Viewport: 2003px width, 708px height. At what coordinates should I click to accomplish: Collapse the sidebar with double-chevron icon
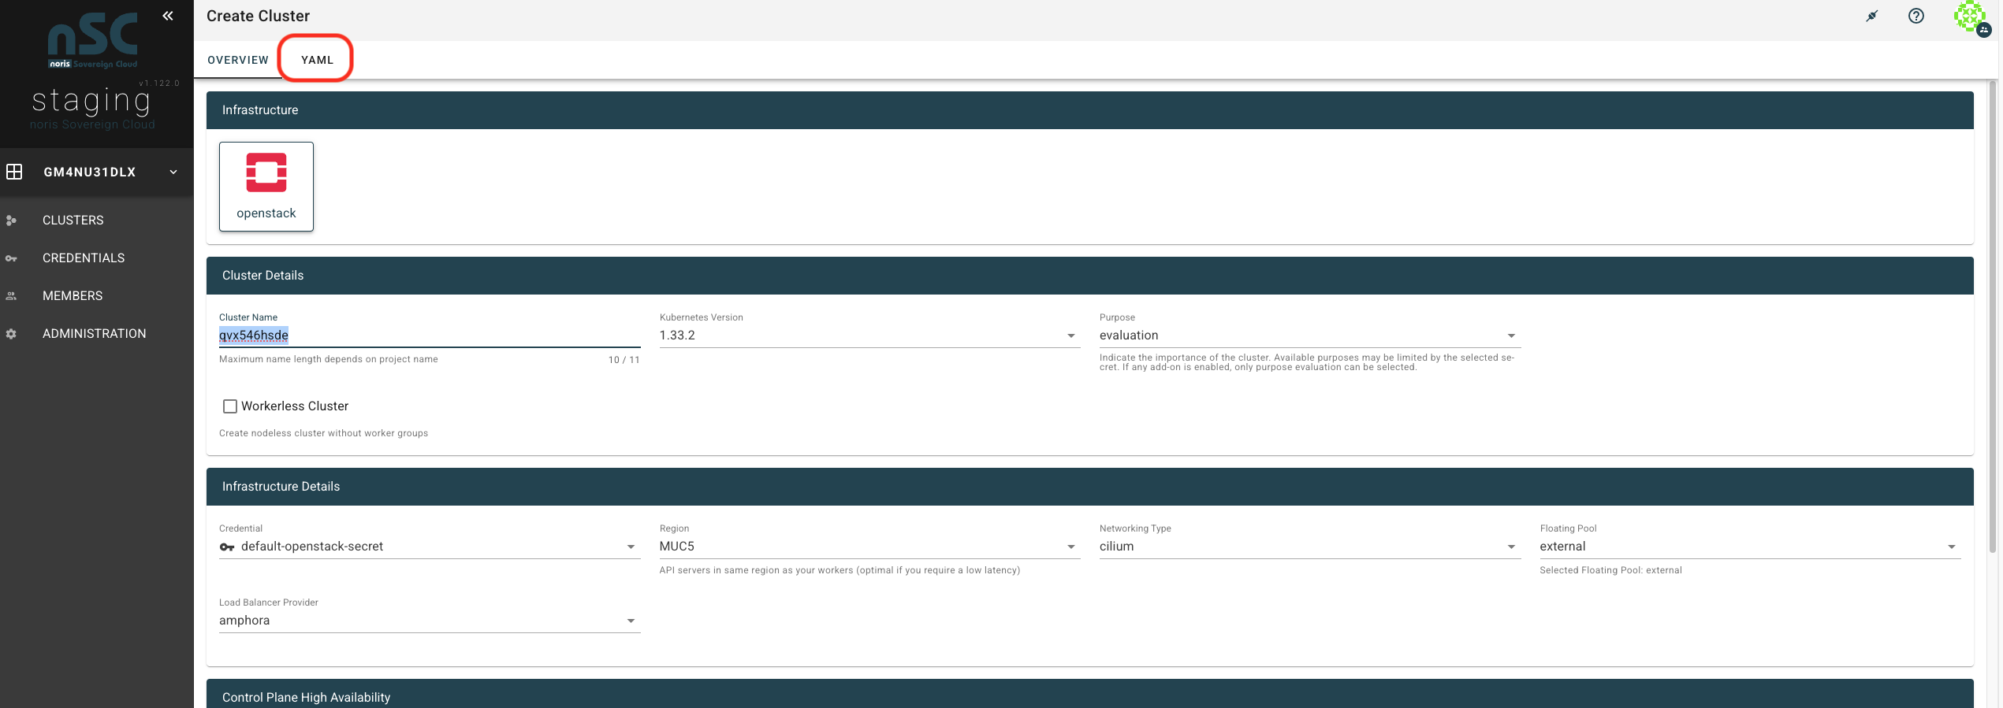[168, 16]
